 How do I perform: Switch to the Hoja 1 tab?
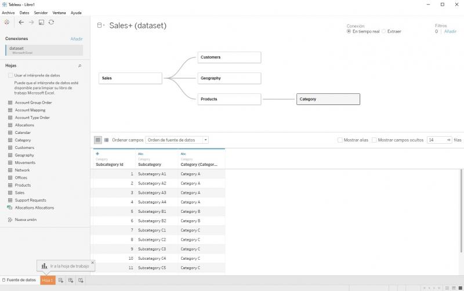coord(48,281)
